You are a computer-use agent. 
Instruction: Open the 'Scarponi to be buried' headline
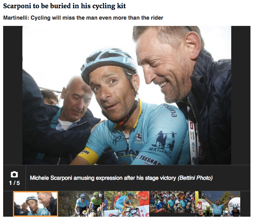[65, 6]
